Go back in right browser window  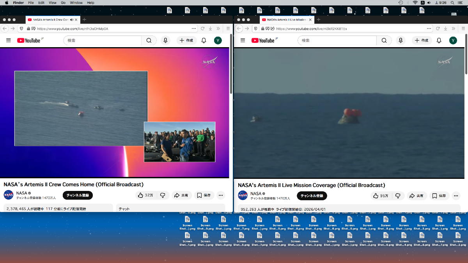point(239,28)
